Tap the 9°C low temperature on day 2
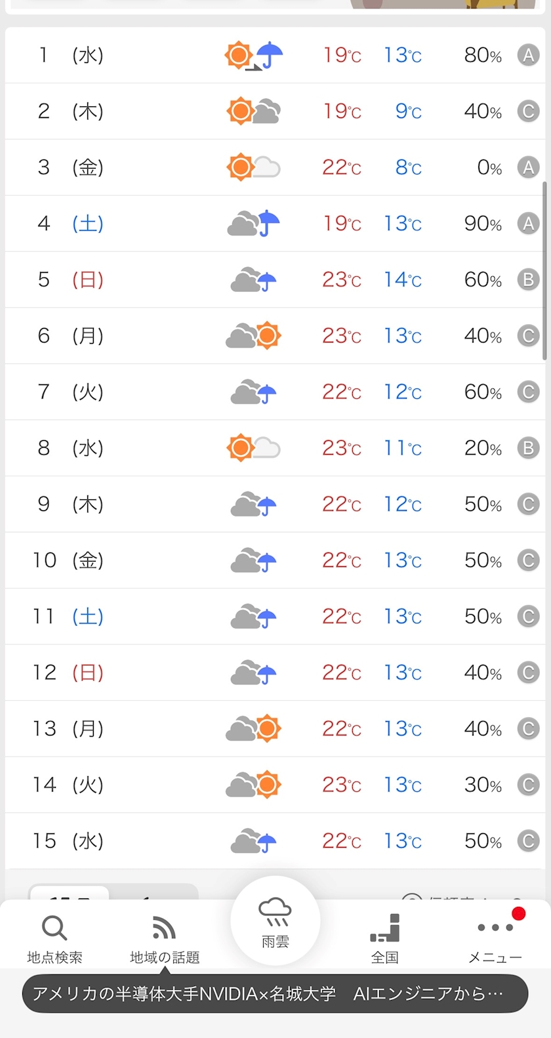This screenshot has width=551, height=1038. pos(408,112)
